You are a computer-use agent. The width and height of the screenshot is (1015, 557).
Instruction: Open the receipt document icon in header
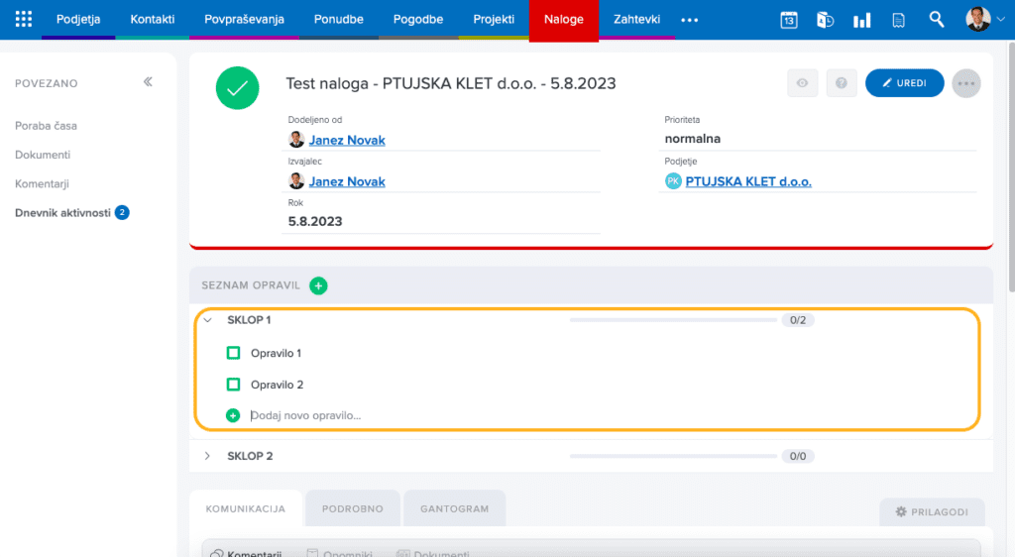pyautogui.click(x=898, y=20)
